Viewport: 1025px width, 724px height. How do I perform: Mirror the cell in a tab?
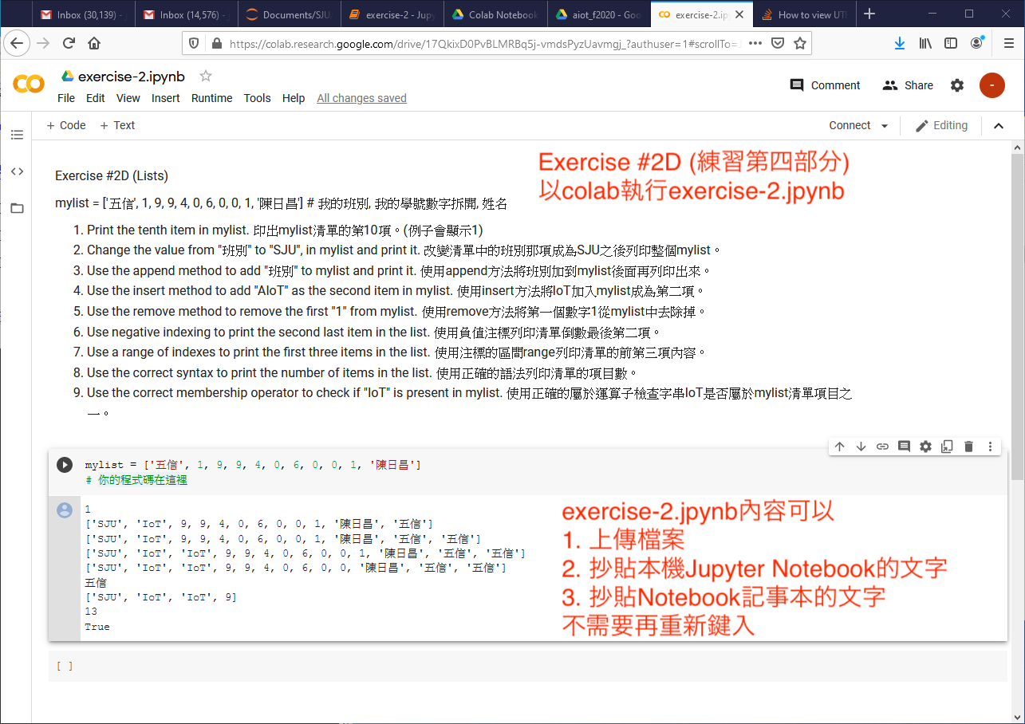coord(947,447)
